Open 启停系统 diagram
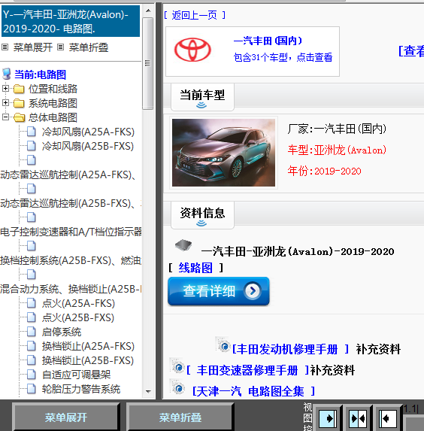 (x=62, y=332)
